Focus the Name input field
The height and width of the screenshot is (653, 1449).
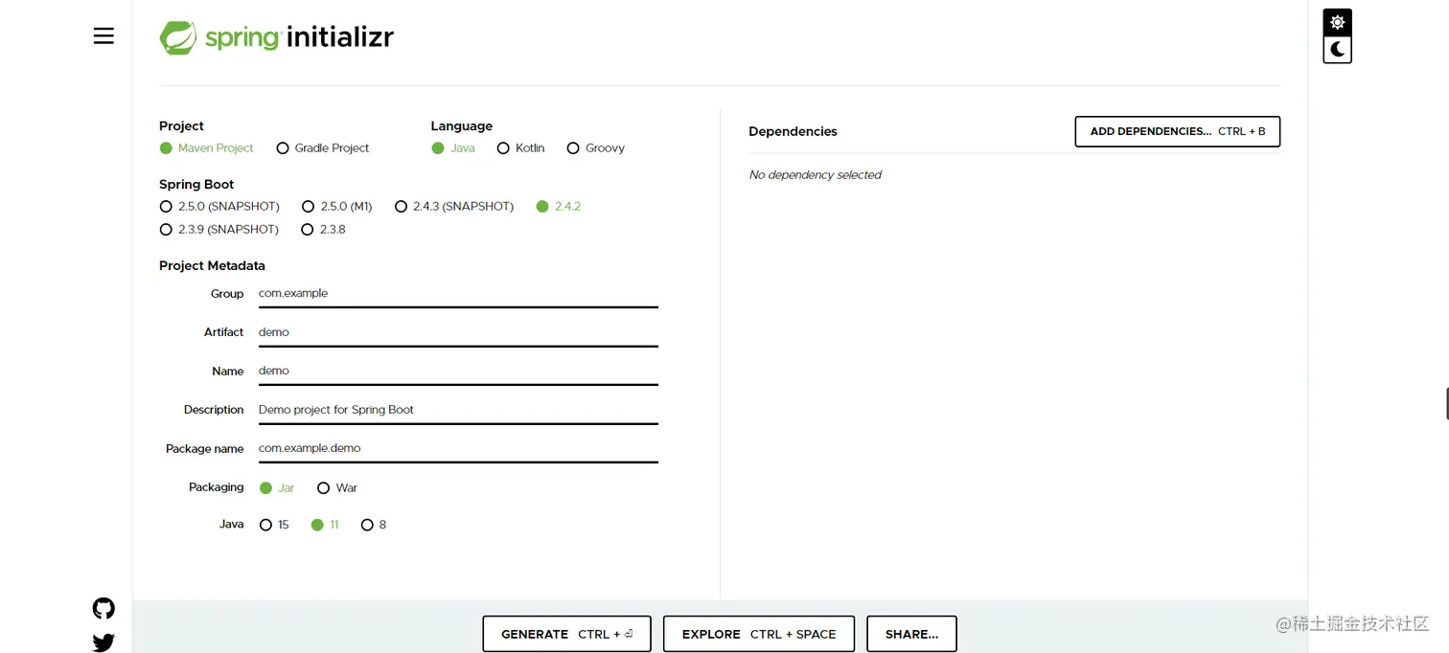point(458,372)
